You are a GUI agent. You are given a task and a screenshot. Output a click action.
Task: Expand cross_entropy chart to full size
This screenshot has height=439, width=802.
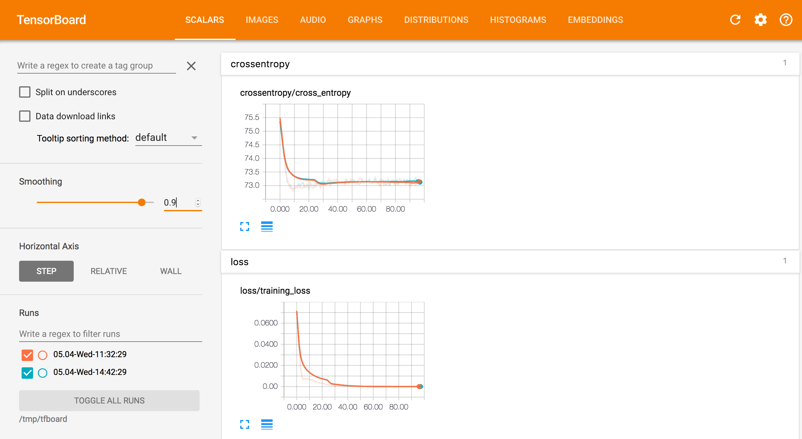245,226
